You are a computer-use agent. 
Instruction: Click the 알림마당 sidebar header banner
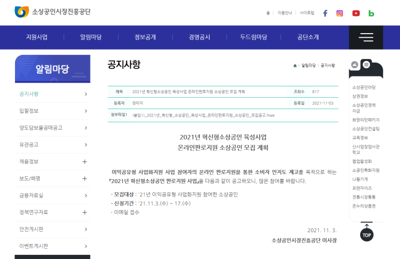click(x=53, y=69)
